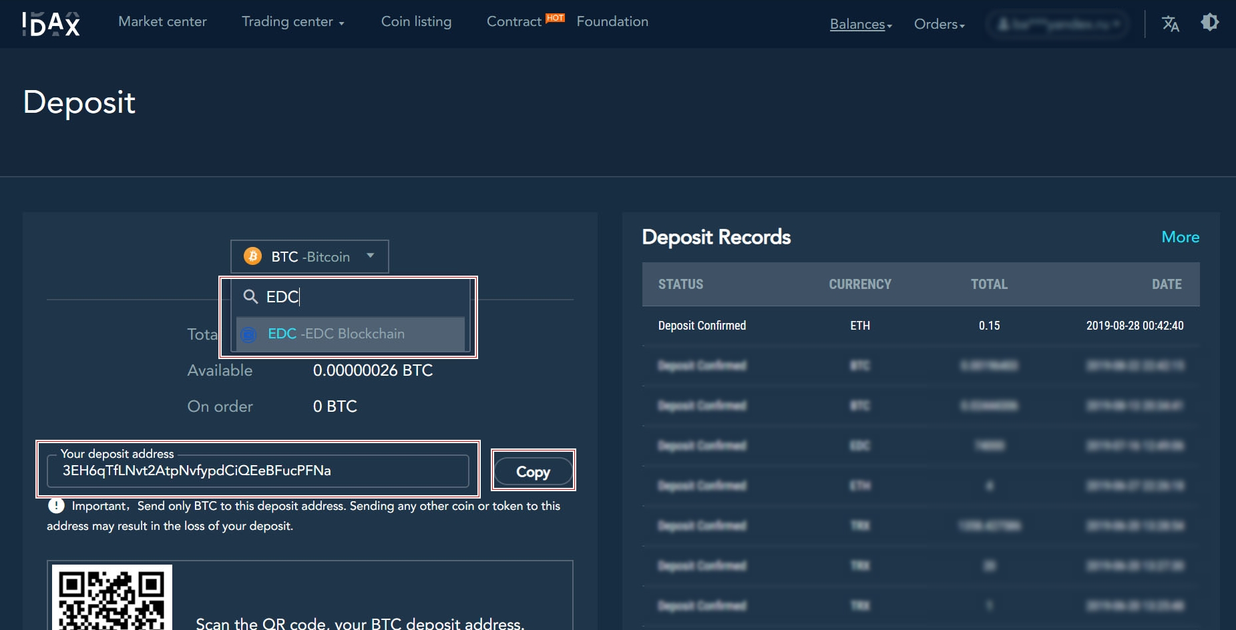
Task: Select EDC -EDC Blockchain search result
Action: pos(351,334)
